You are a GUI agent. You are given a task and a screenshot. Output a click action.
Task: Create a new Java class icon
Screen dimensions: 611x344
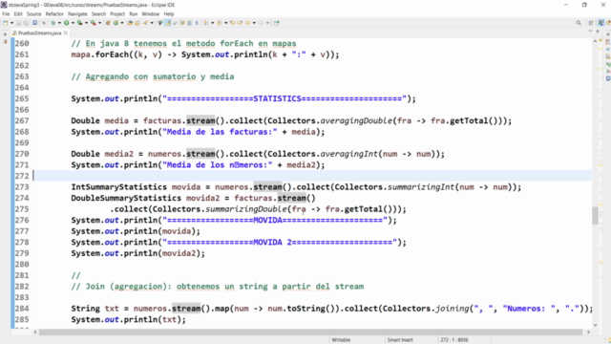click(x=116, y=23)
